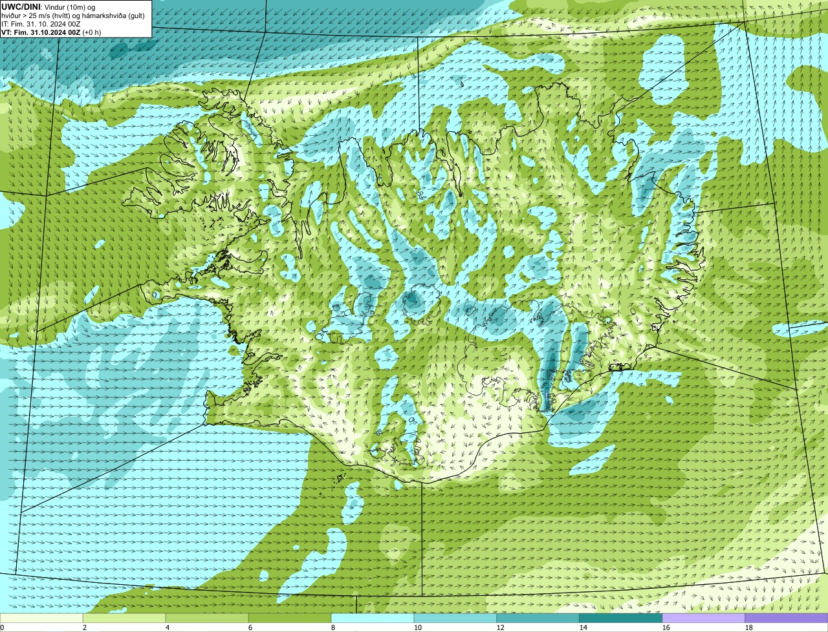Screen dimensions: 828x632
Task: Click the pale yellow 0–2 m/s legend swatch
Action: (41, 618)
